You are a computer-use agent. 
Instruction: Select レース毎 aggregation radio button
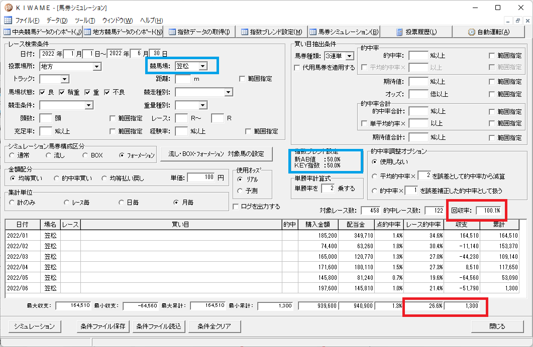click(x=67, y=203)
